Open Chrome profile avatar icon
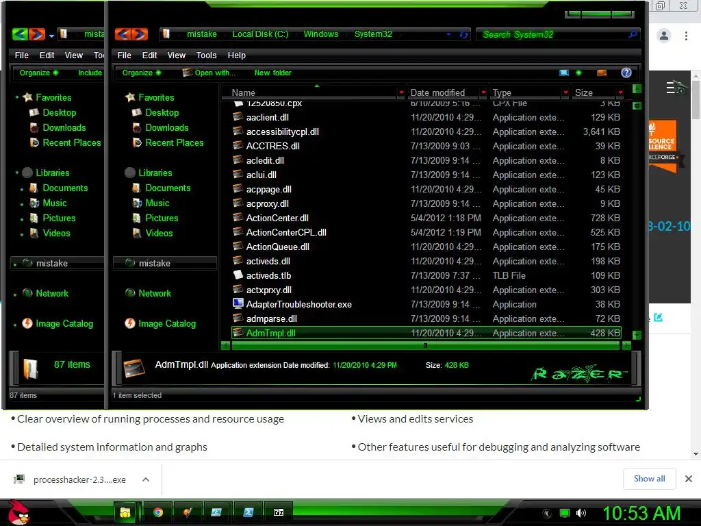This screenshot has width=701, height=526. pos(664,36)
